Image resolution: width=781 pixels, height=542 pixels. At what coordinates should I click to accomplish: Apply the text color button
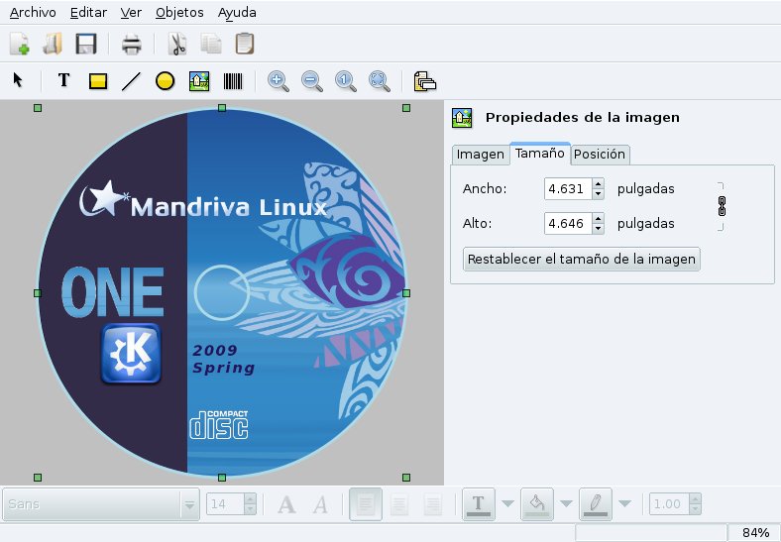tap(479, 504)
